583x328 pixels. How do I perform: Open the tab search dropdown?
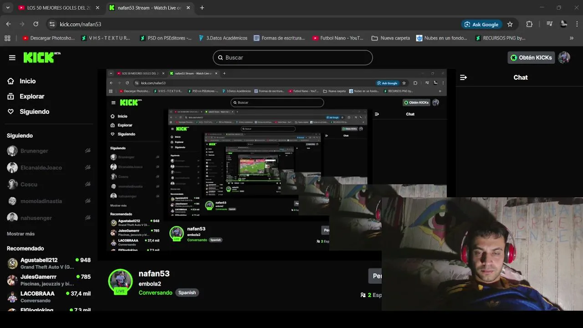pyautogui.click(x=8, y=8)
